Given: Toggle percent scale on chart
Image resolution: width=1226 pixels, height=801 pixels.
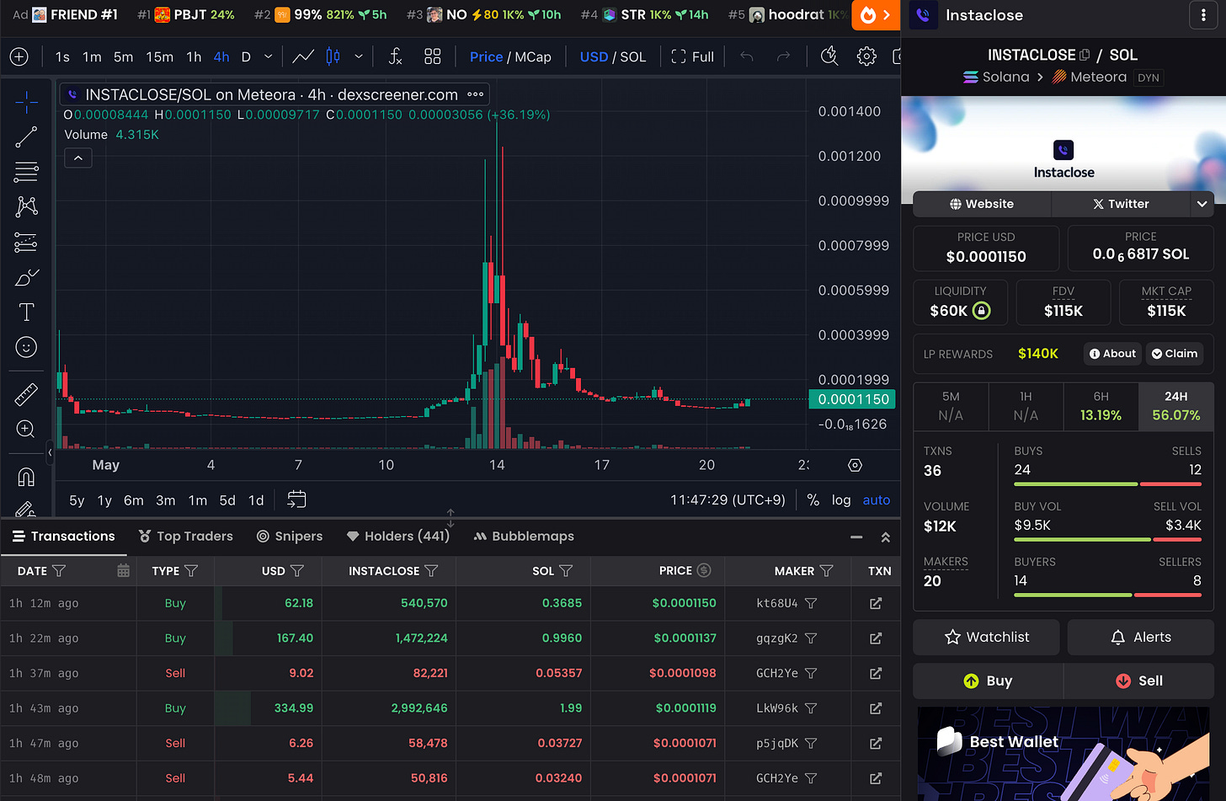Looking at the screenshot, I should point(813,499).
